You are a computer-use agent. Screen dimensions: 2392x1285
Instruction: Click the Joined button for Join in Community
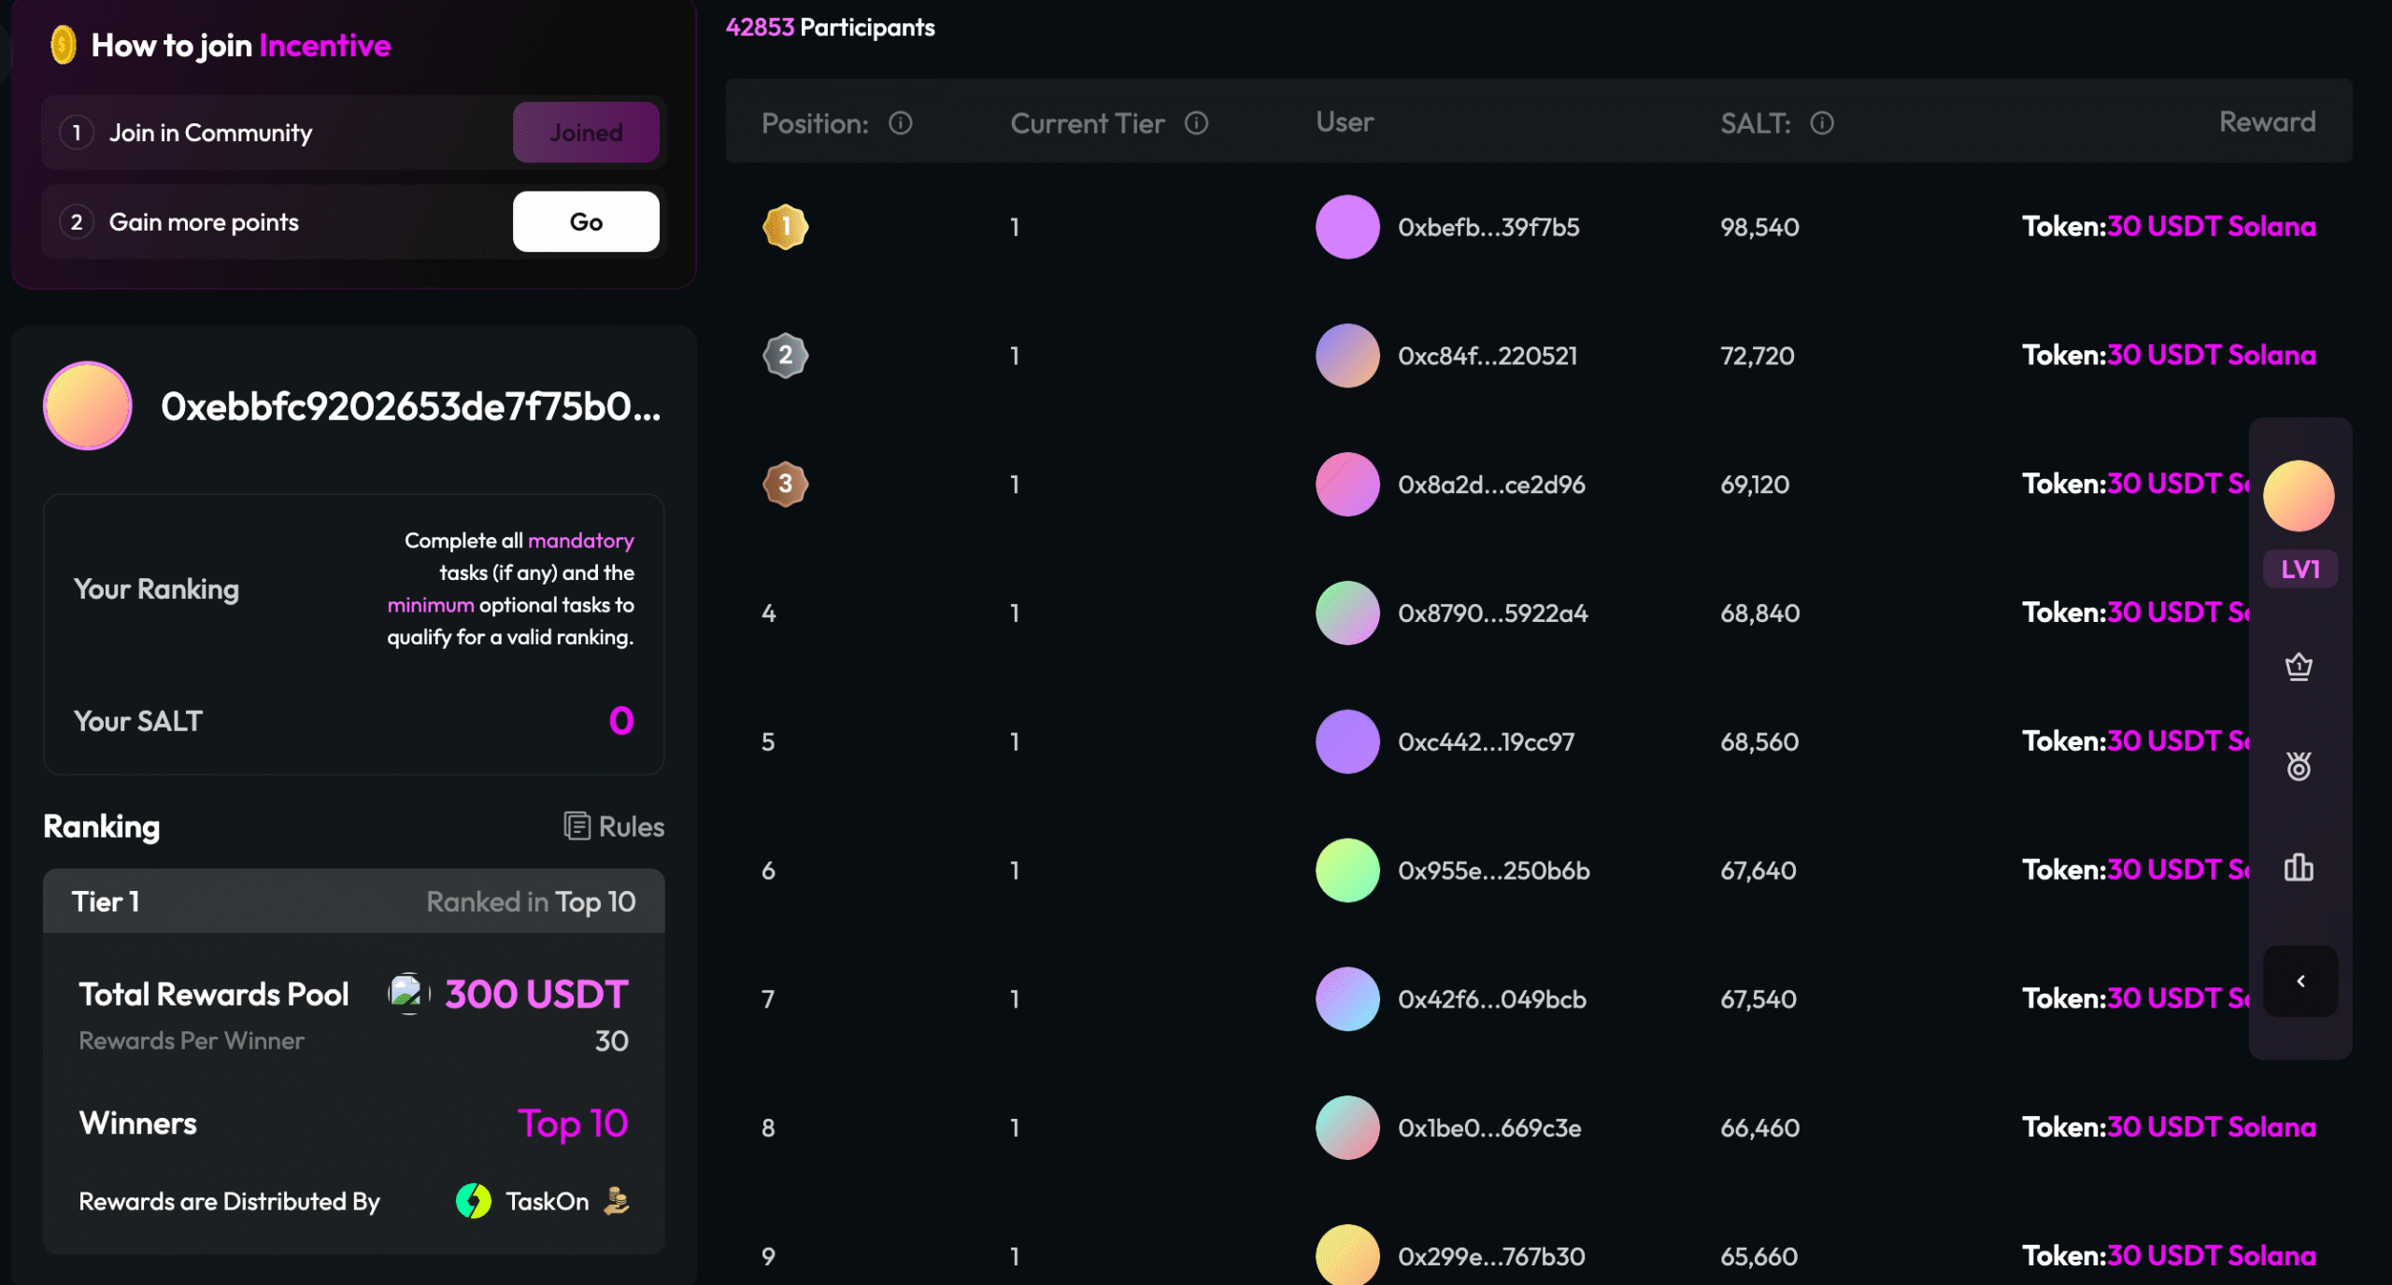(x=586, y=133)
